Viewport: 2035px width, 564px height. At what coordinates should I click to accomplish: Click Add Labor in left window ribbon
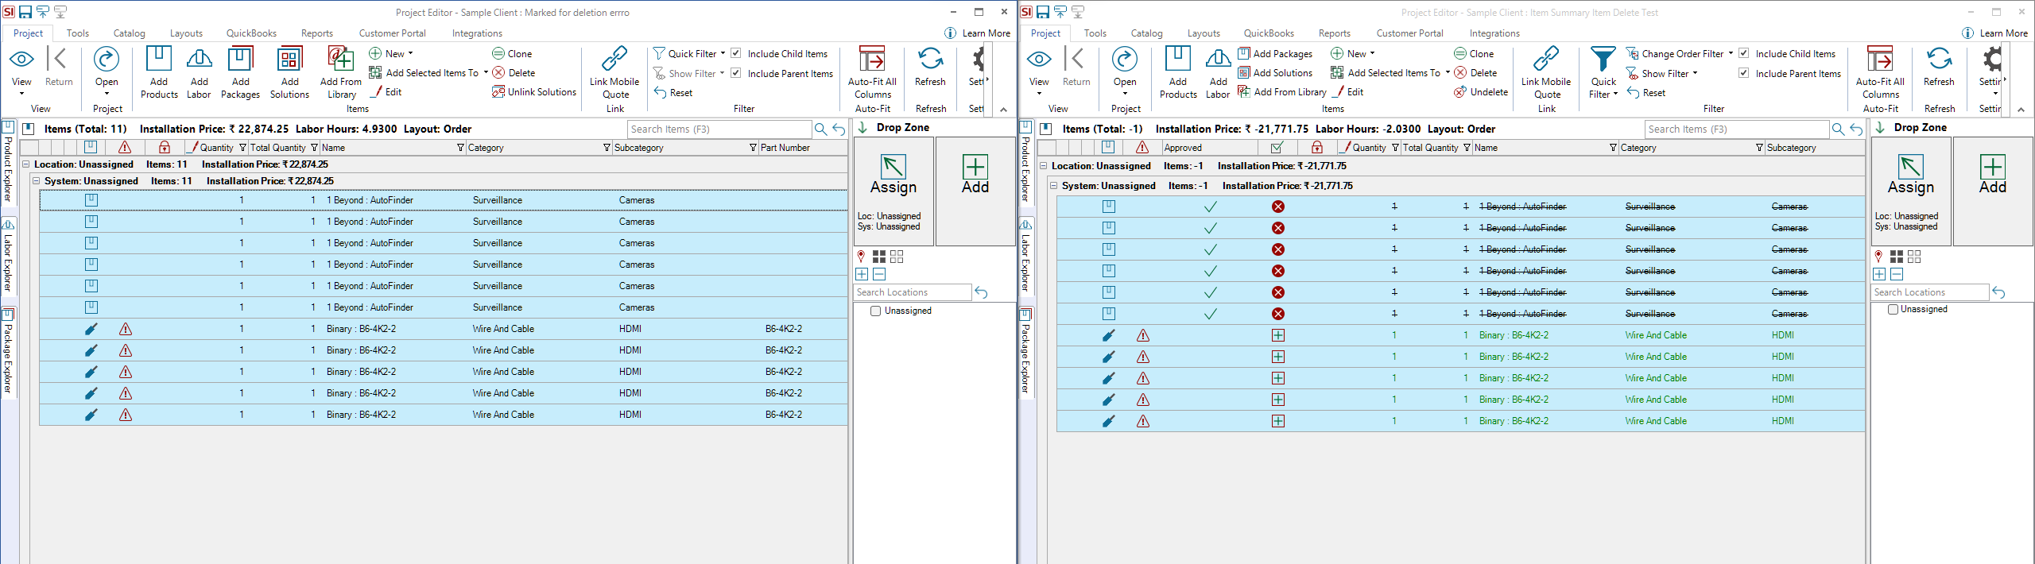point(199,72)
